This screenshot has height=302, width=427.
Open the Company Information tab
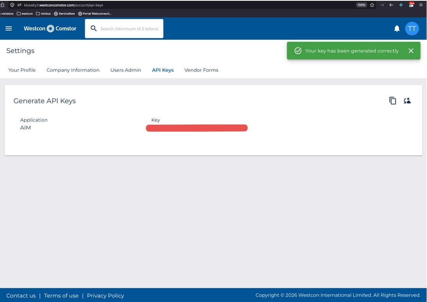73,70
